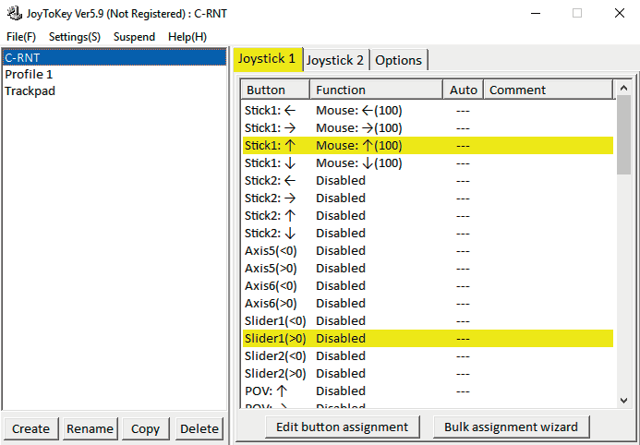Open the Bulk assignment wizard

[x=511, y=427]
